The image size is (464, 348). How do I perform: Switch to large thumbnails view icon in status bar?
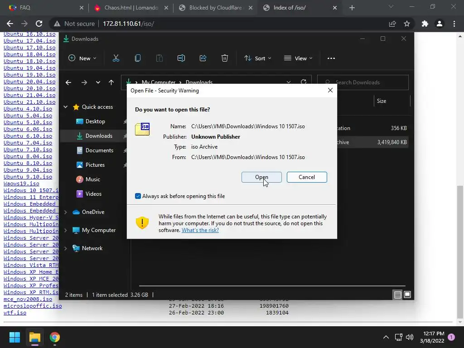click(407, 295)
